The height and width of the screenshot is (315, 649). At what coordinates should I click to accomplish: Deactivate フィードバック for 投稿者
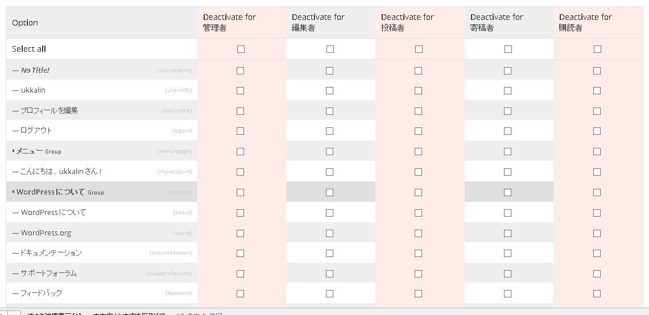(418, 294)
